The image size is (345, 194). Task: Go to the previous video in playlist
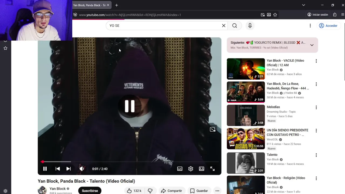point(58,169)
